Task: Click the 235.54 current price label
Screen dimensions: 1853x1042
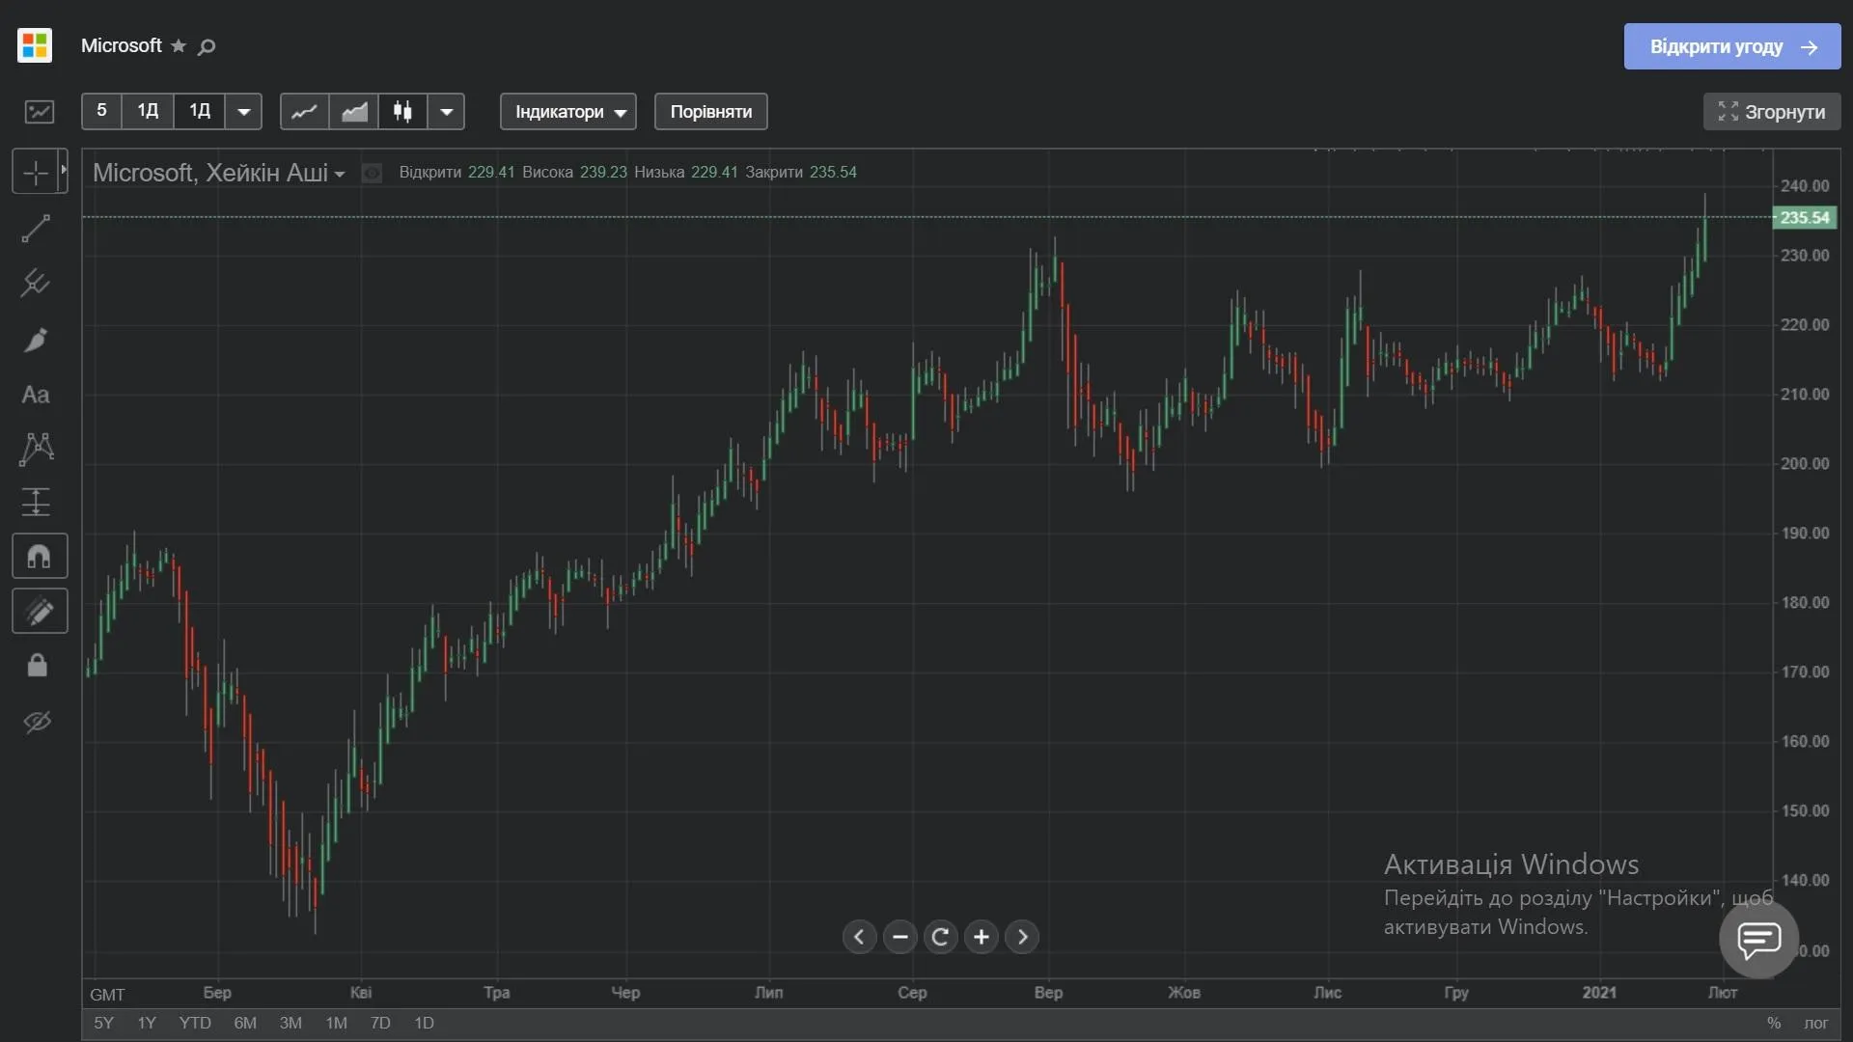Action: pyautogui.click(x=1805, y=218)
